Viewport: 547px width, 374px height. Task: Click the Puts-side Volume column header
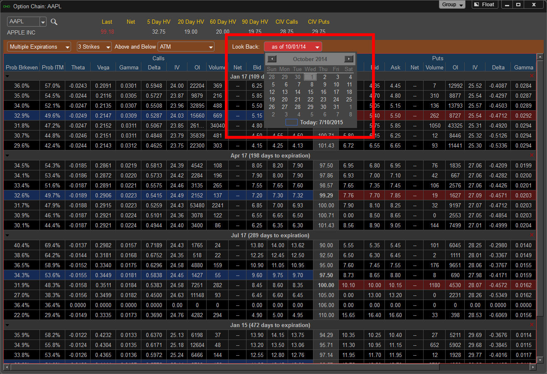434,67
